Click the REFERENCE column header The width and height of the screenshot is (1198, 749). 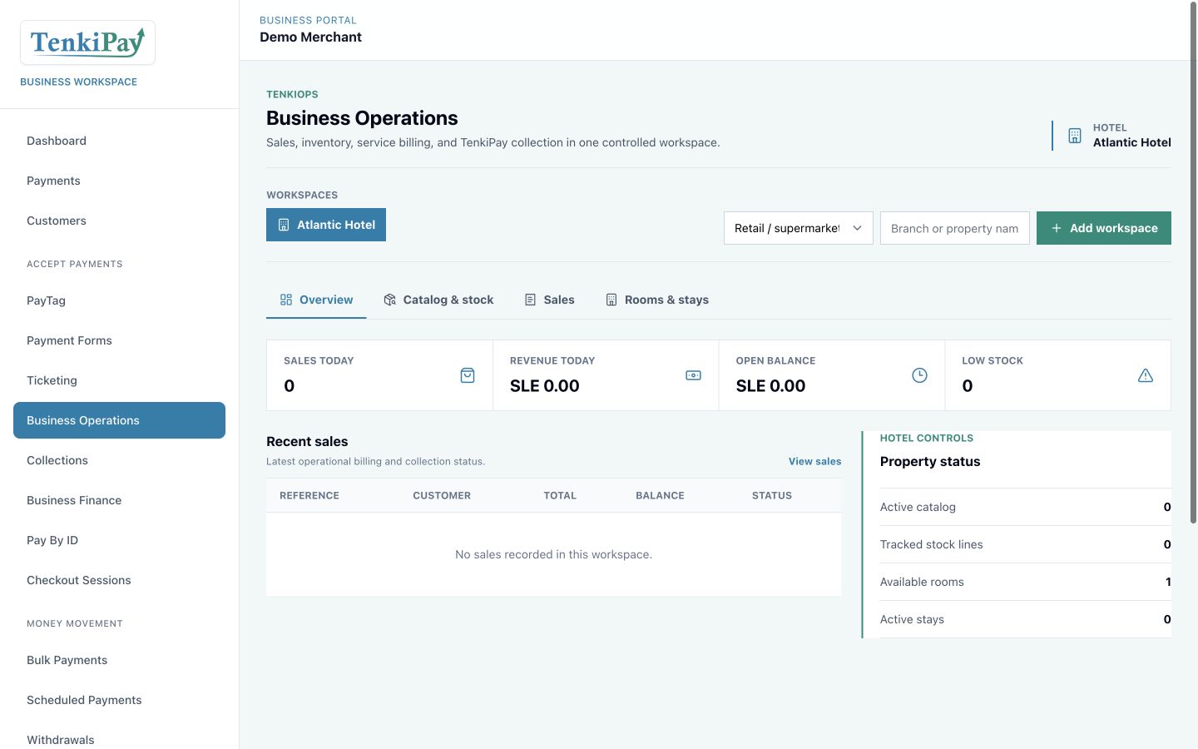309,495
